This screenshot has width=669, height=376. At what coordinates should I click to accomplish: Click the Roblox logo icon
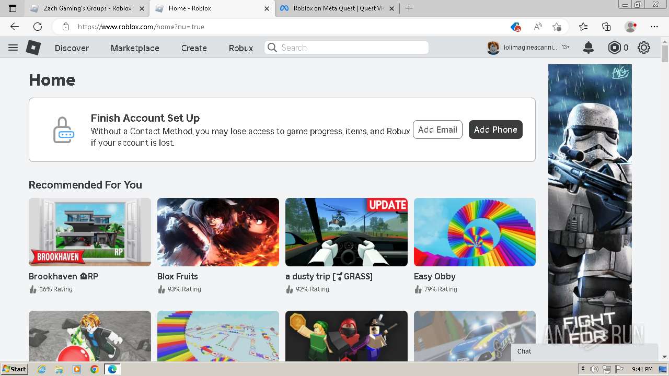(x=33, y=48)
